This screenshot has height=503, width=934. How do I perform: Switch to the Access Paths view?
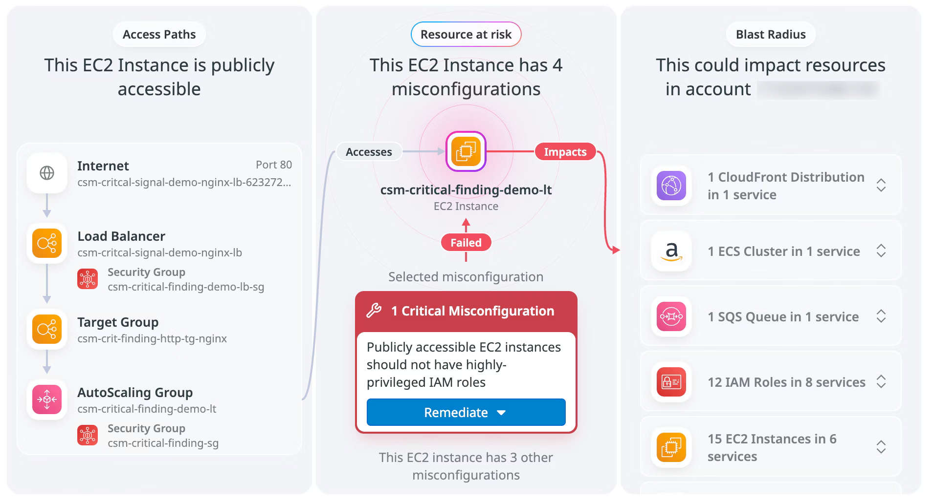tap(158, 34)
